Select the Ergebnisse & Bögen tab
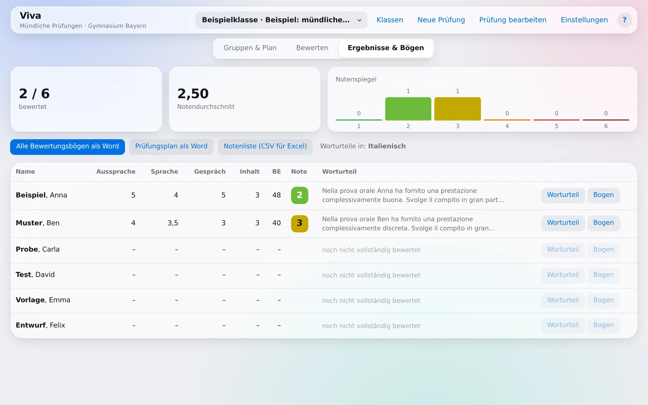The image size is (648, 405). point(386,48)
